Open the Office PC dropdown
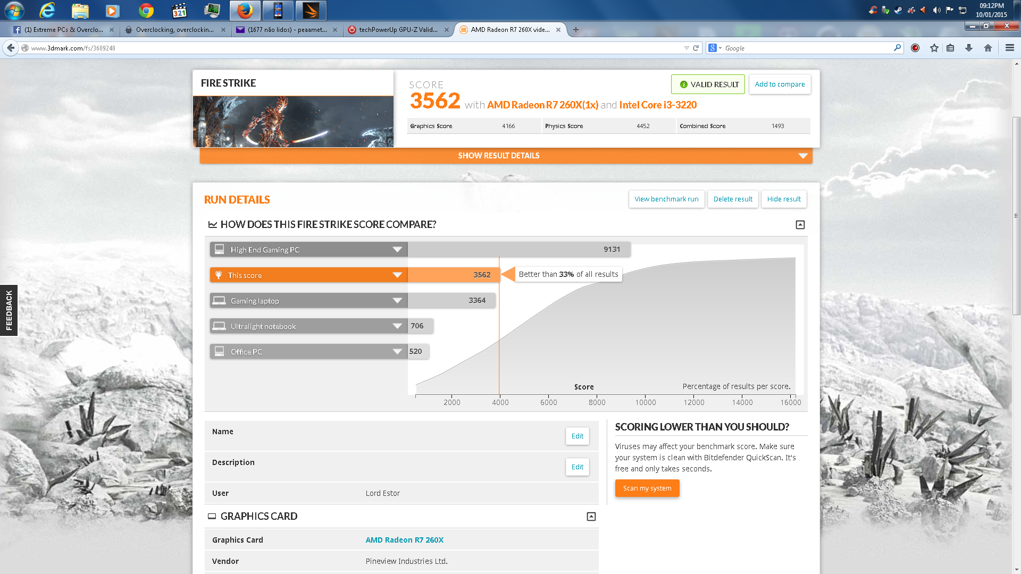 [397, 352]
